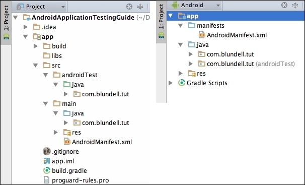
Task: Select proguard-rules.pro file label
Action: (x=81, y=180)
